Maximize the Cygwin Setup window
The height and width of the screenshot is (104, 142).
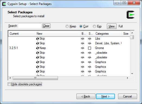[124, 3]
